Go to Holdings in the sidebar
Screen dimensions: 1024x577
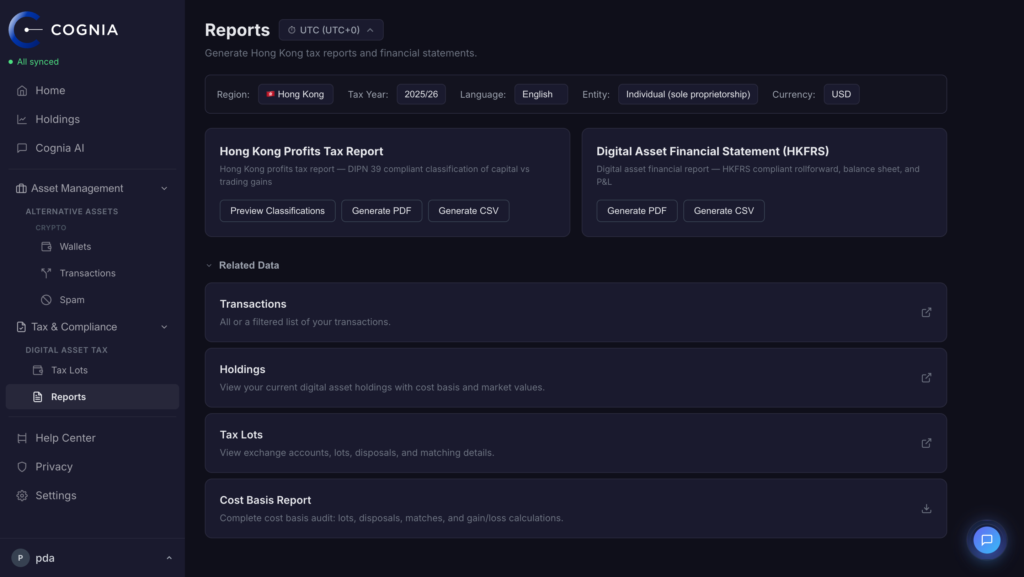92,119
